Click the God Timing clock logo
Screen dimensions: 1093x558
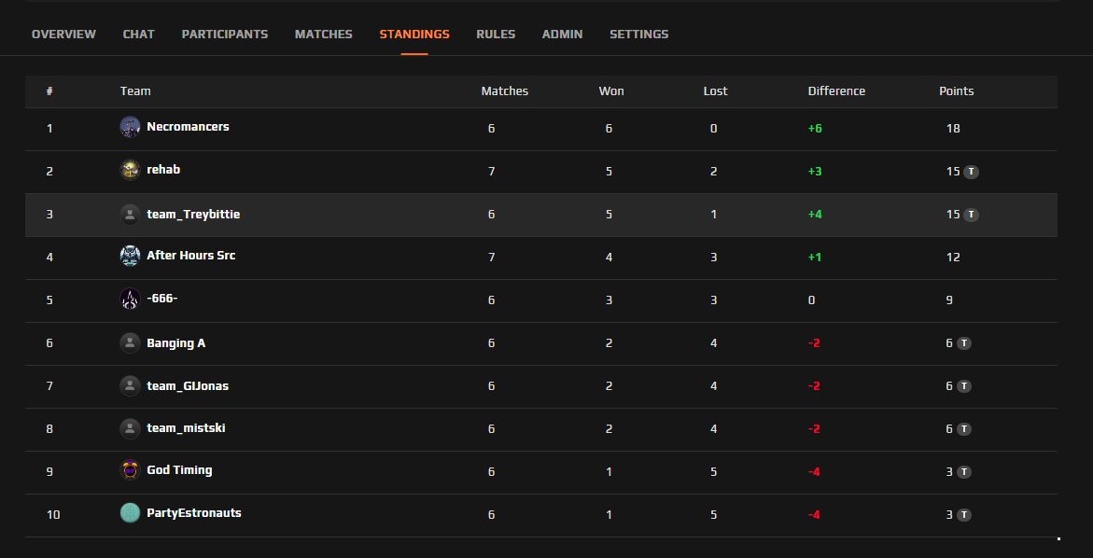pos(129,470)
